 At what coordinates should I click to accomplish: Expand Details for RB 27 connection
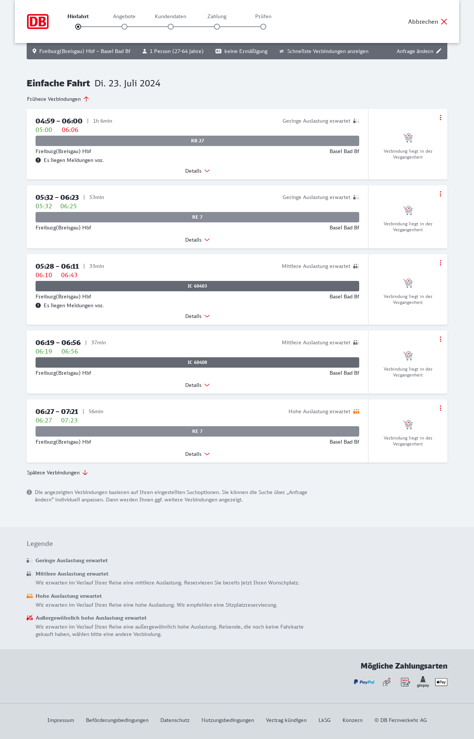tap(197, 171)
